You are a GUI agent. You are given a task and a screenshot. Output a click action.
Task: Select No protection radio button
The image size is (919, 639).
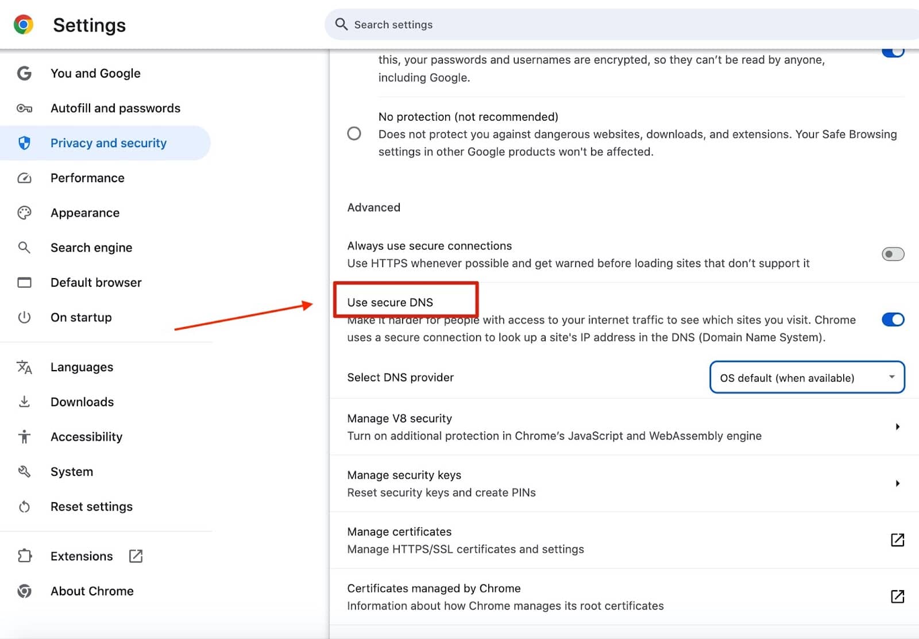coord(354,134)
